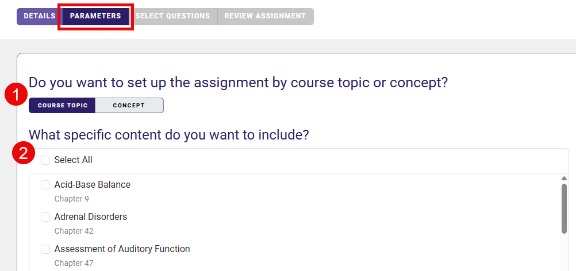This screenshot has width=576, height=271.
Task: Open the Select Questions tab
Action: pyautogui.click(x=173, y=16)
